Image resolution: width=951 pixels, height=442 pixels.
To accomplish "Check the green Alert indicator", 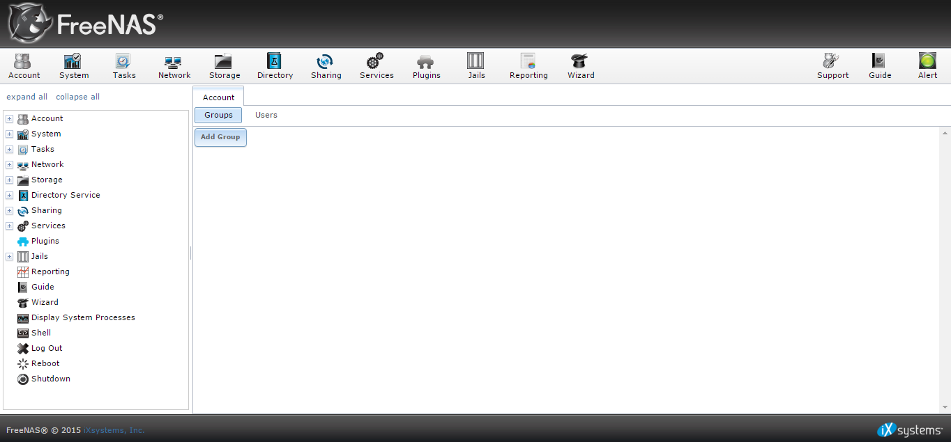I will 927,67.
